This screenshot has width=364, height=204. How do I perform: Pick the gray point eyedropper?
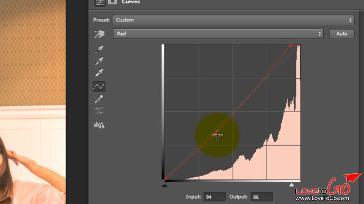(x=99, y=61)
